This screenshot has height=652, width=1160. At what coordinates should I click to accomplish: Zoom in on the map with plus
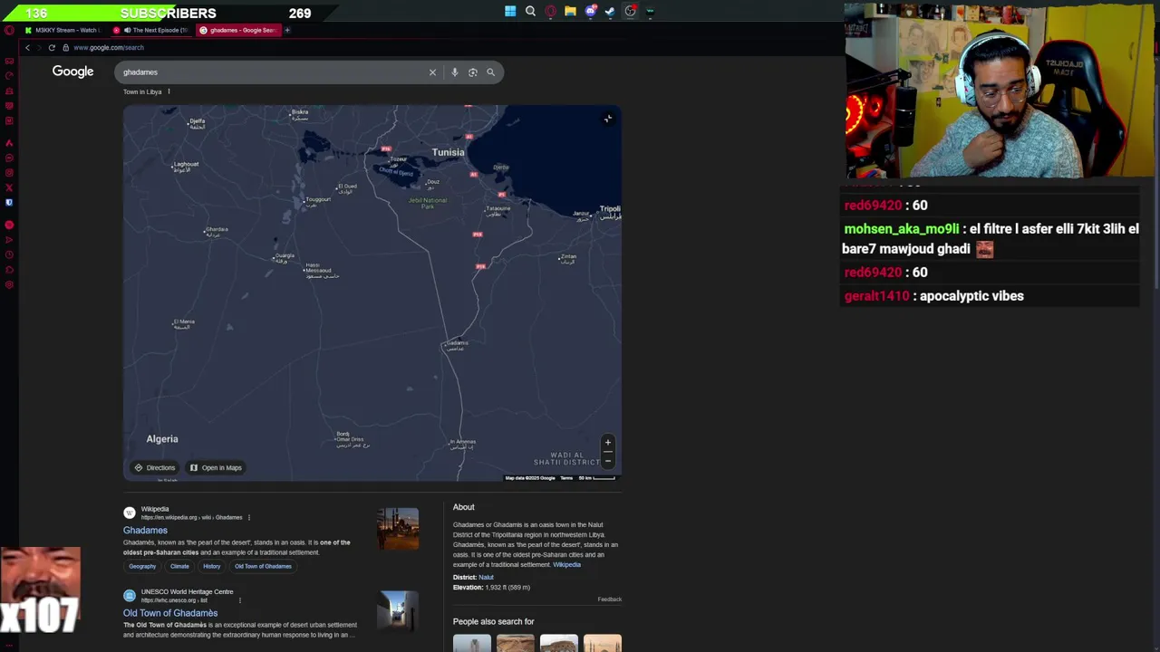[608, 443]
